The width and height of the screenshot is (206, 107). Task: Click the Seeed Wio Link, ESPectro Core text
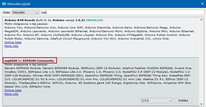27,86
